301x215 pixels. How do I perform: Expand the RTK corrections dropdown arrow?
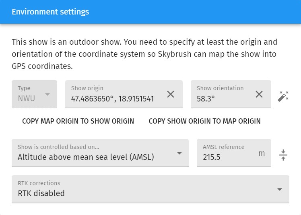point(280,190)
